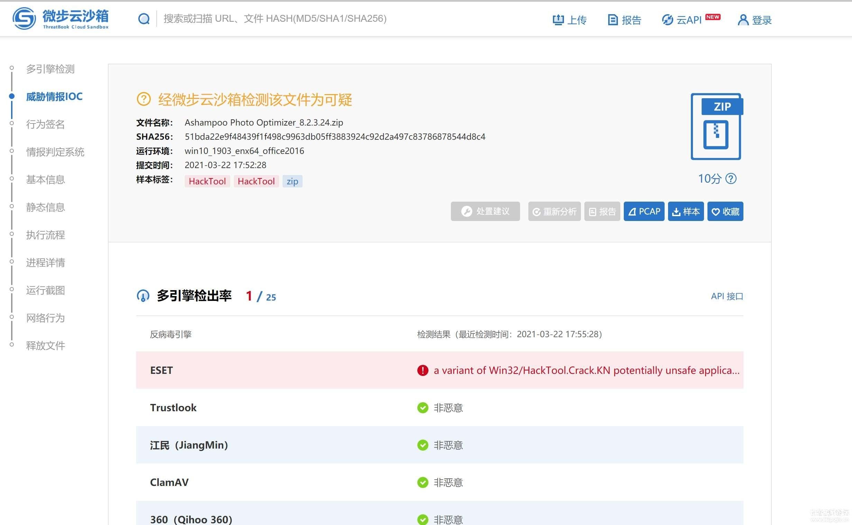Click the ESET detection result text
Image resolution: width=852 pixels, height=525 pixels.
[586, 370]
